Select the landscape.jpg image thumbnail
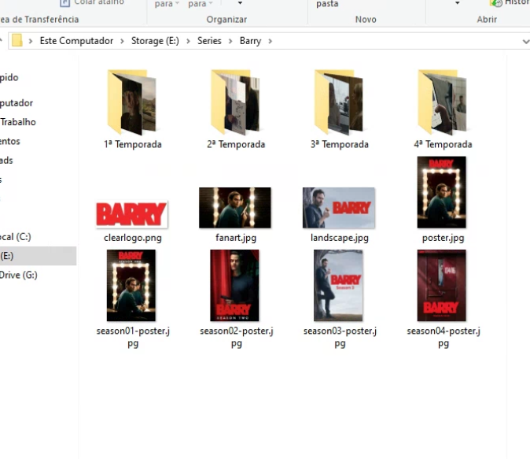Image resolution: width=530 pixels, height=459 pixels. pyautogui.click(x=339, y=208)
